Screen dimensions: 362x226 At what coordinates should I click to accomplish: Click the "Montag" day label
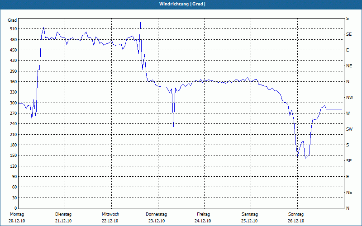point(17,214)
